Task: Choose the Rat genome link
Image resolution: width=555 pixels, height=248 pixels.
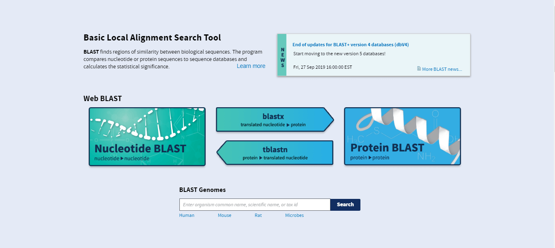Action: tap(258, 215)
